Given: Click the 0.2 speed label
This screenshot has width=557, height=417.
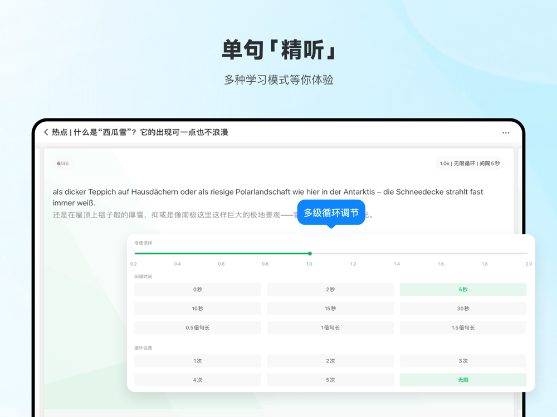Looking at the screenshot, I should tap(134, 264).
